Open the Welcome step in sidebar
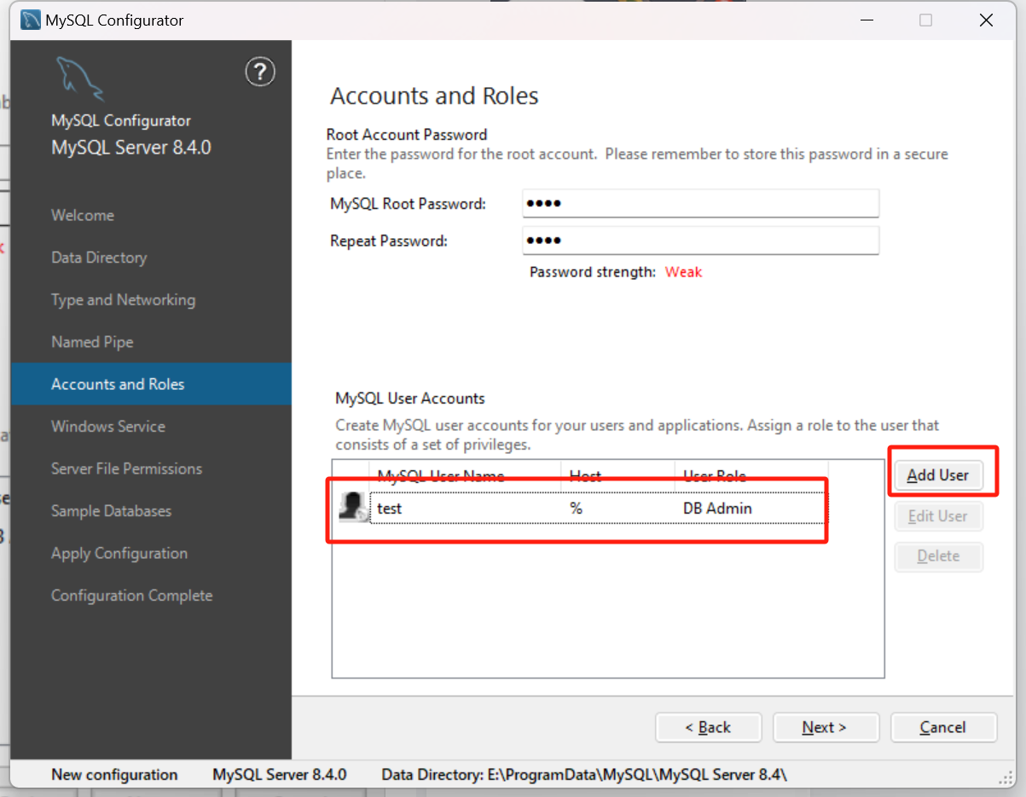 pyautogui.click(x=83, y=215)
